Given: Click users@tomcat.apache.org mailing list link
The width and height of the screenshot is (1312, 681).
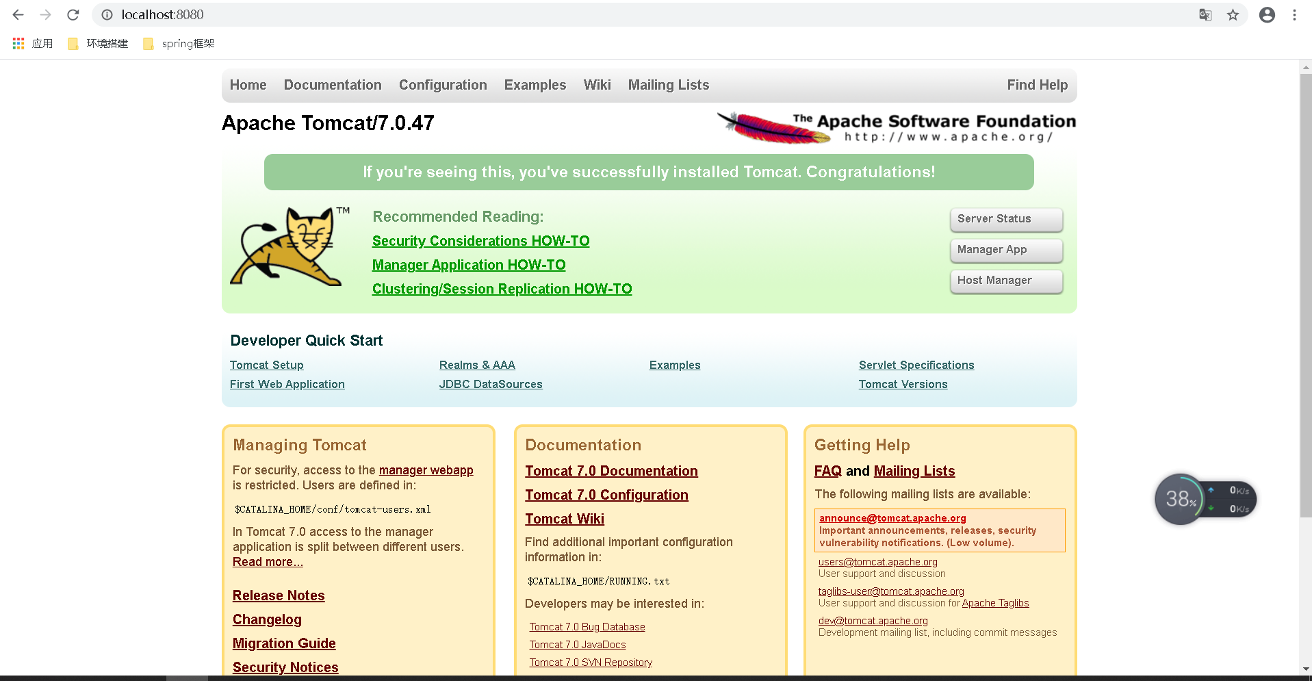Looking at the screenshot, I should click(x=878, y=562).
